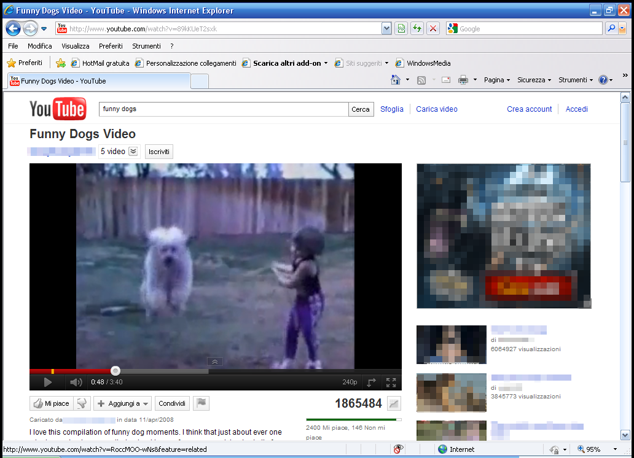The height and width of the screenshot is (458, 634).
Task: Select the Funny Dogs Video - YouTube tab
Action: (99, 81)
